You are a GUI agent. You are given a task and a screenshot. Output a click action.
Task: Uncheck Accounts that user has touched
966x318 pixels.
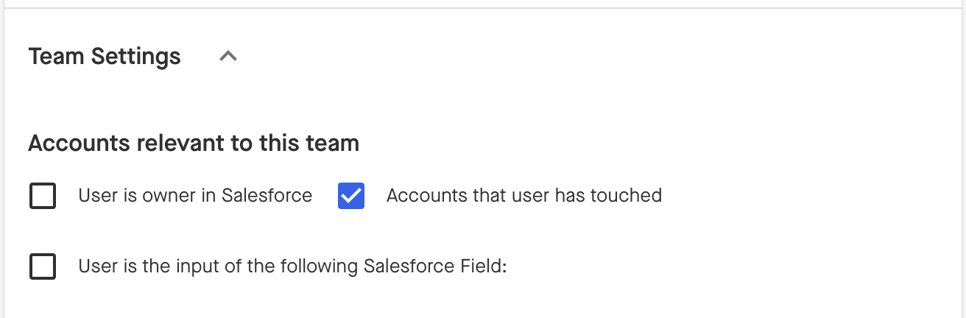click(x=351, y=196)
